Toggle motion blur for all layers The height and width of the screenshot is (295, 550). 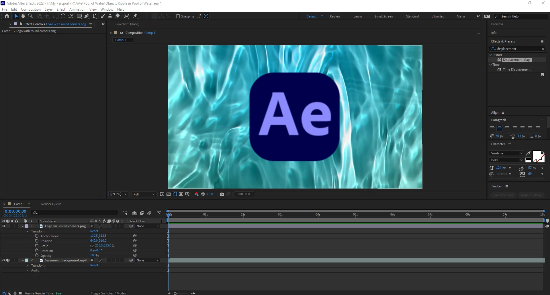(x=149, y=213)
